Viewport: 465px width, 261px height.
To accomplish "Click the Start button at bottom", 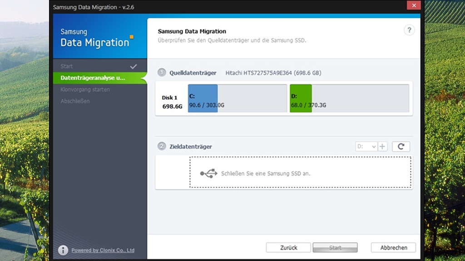I will click(335, 248).
